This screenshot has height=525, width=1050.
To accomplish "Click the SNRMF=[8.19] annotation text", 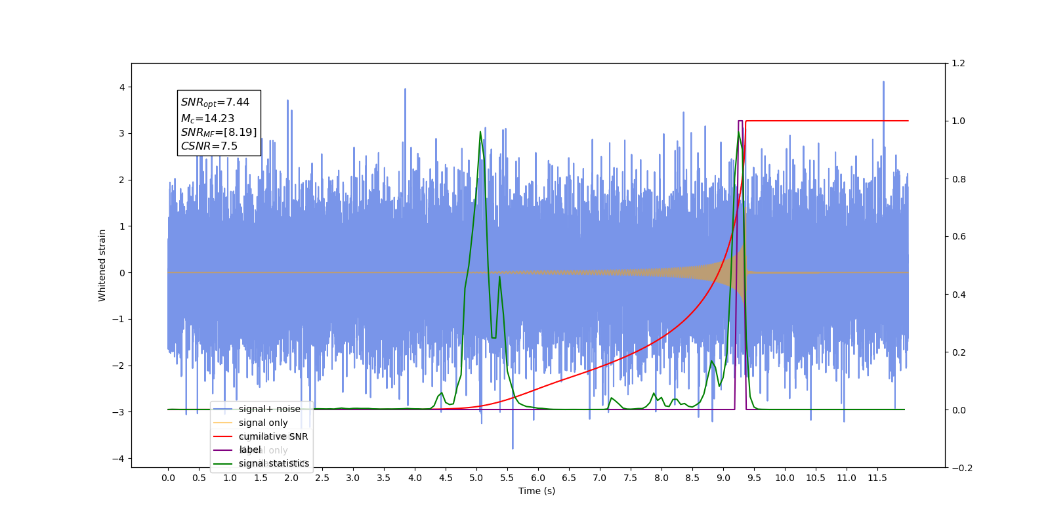I will pyautogui.click(x=219, y=133).
